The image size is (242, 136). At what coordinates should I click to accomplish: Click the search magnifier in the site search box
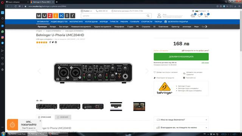point(148,16)
